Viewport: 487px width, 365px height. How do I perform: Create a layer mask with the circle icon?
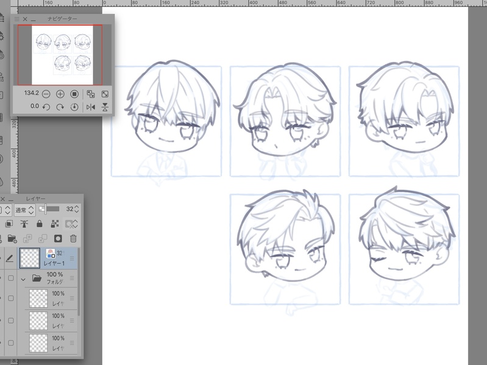coord(58,238)
